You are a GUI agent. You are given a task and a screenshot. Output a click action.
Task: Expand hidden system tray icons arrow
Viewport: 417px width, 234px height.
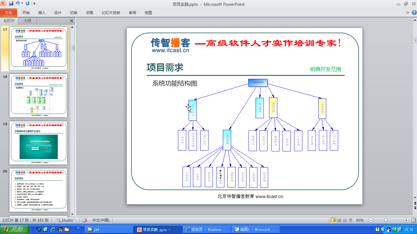tap(383, 229)
